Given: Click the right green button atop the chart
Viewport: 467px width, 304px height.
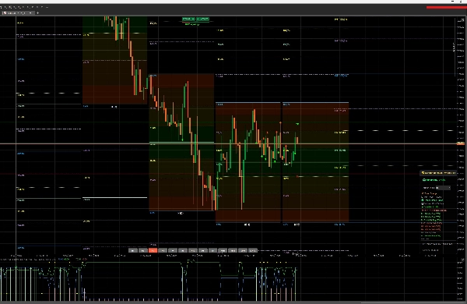Looking at the screenshot, I should 203,19.
